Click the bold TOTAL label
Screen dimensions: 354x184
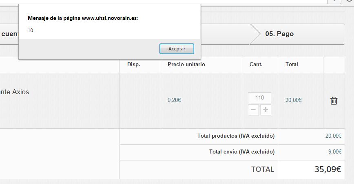(x=263, y=169)
